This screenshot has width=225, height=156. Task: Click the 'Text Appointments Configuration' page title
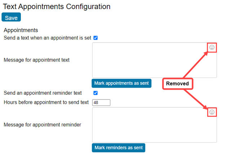(x=57, y=6)
